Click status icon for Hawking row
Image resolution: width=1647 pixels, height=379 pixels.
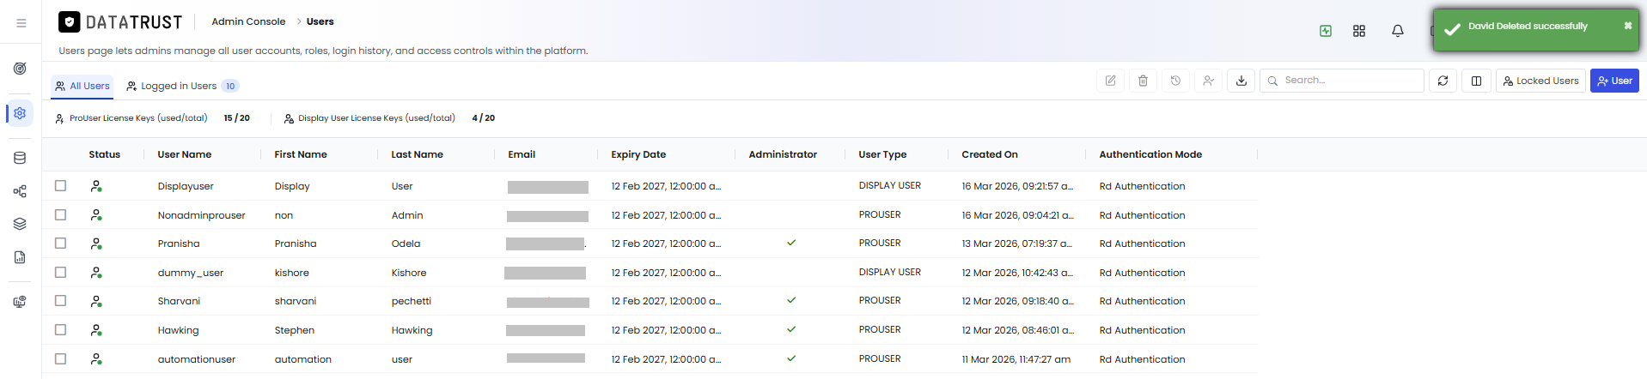(x=96, y=330)
